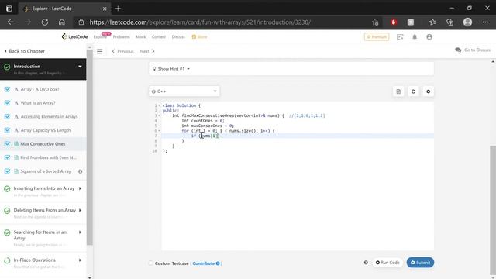Image resolution: width=496 pixels, height=279 pixels.
Task: Open Explore in top navigation
Action: [x=100, y=36]
